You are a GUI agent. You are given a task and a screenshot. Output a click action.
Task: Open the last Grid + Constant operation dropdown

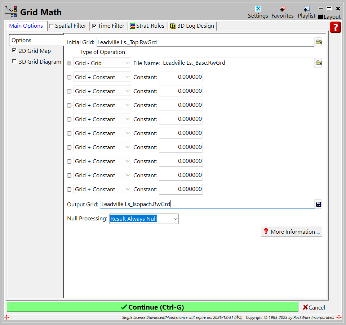pyautogui.click(x=102, y=189)
